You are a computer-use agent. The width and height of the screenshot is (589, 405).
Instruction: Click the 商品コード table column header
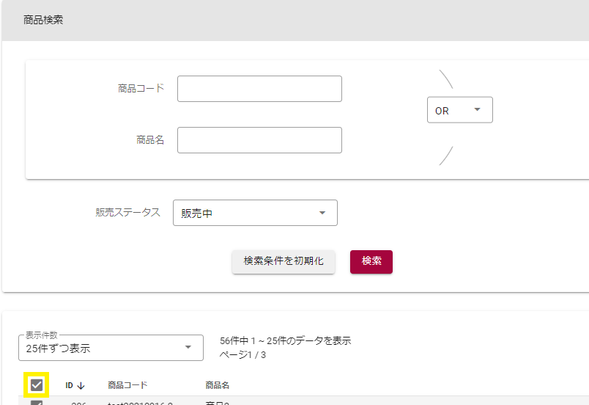click(127, 385)
